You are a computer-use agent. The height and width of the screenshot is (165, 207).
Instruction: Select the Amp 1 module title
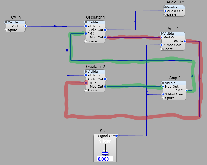[173, 29]
